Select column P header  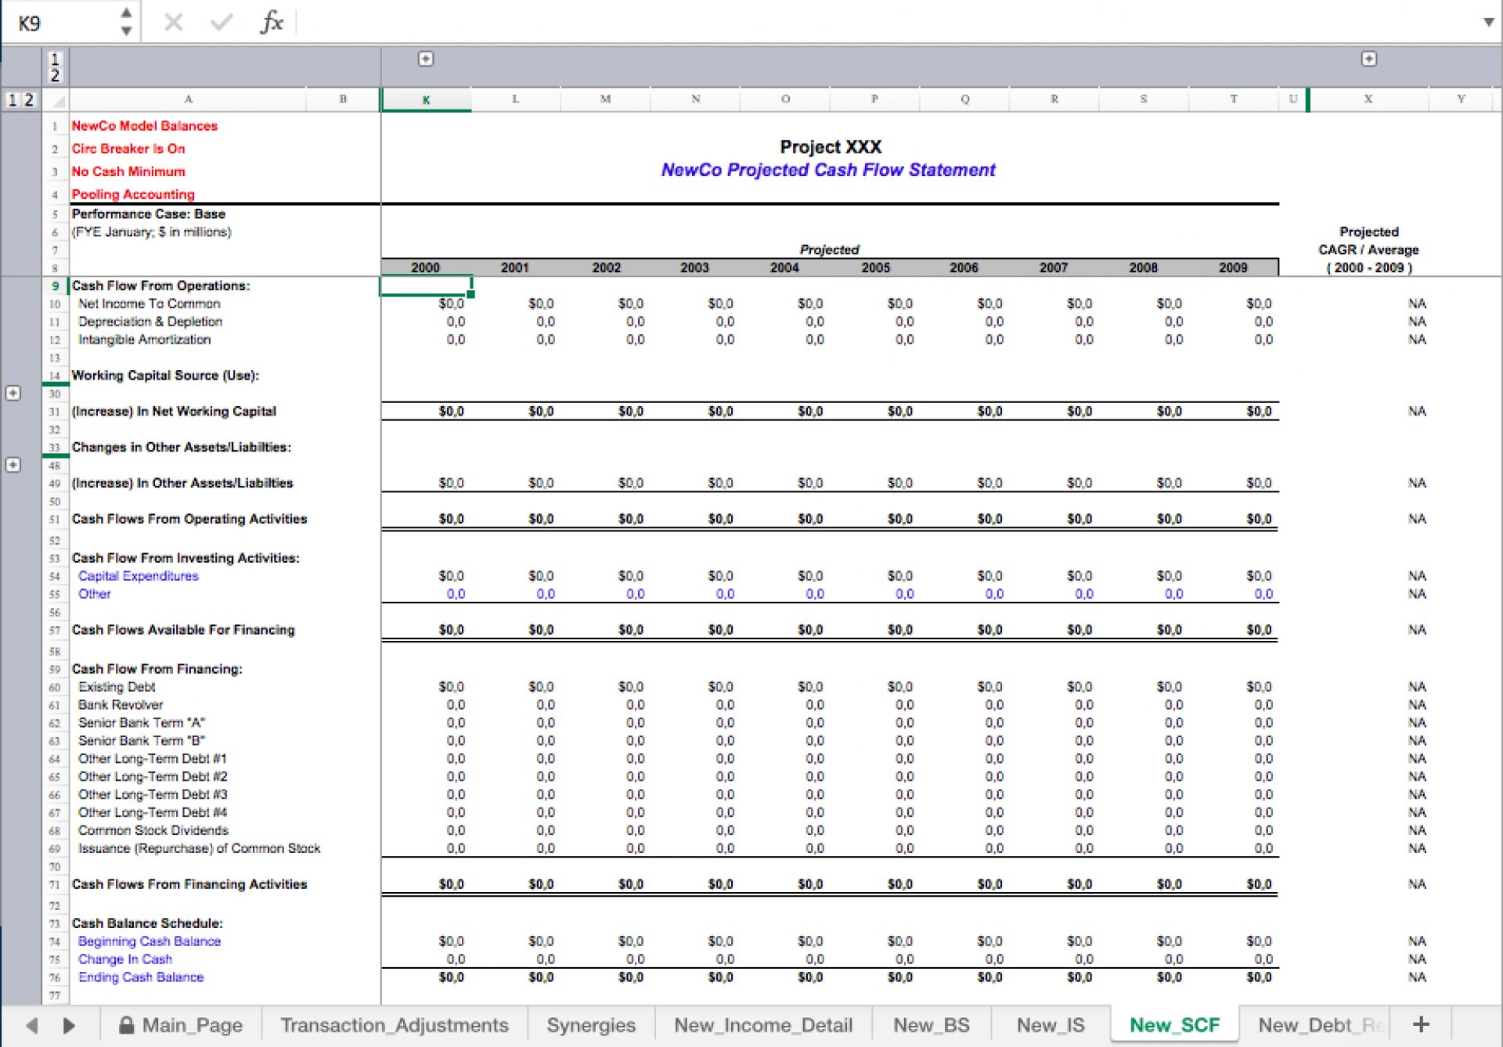[x=874, y=99]
